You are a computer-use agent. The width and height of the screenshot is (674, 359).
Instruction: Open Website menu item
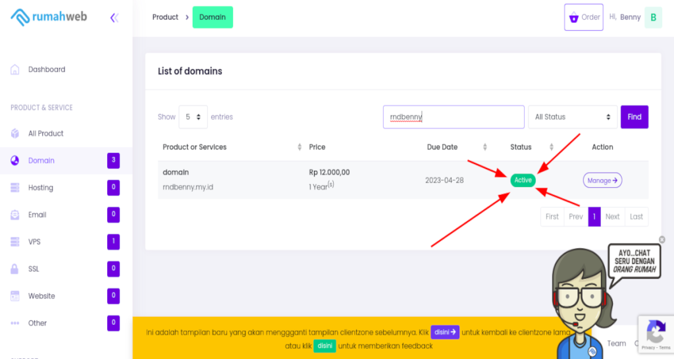click(41, 296)
